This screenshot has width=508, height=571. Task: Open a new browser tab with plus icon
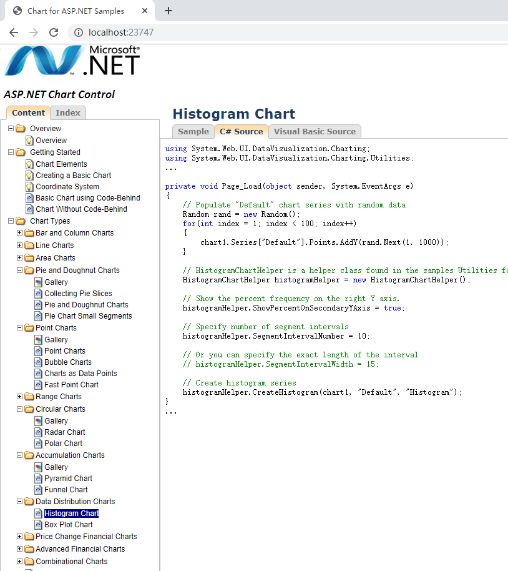click(x=168, y=11)
